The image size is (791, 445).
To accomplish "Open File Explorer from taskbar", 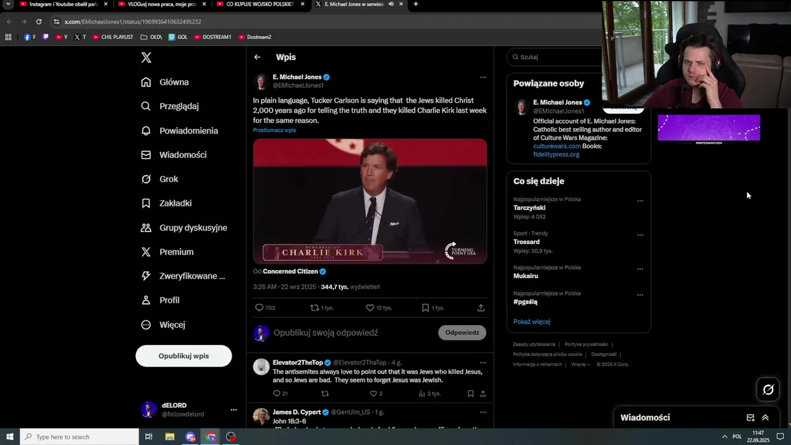I will 169,437.
